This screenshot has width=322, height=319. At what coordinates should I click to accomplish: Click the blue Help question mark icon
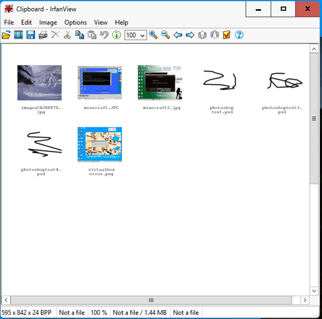coord(239,35)
